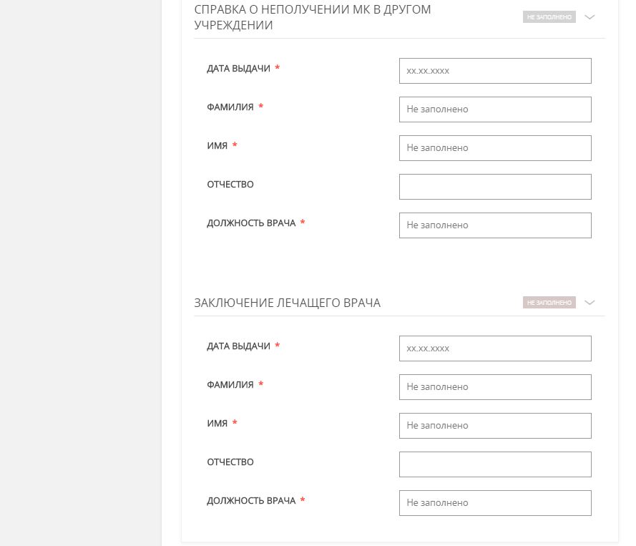Click ОТЧЕСТВО label in ЗАКЛЮЧЕНИЕ section
This screenshot has height=546, width=636.
[x=230, y=462]
